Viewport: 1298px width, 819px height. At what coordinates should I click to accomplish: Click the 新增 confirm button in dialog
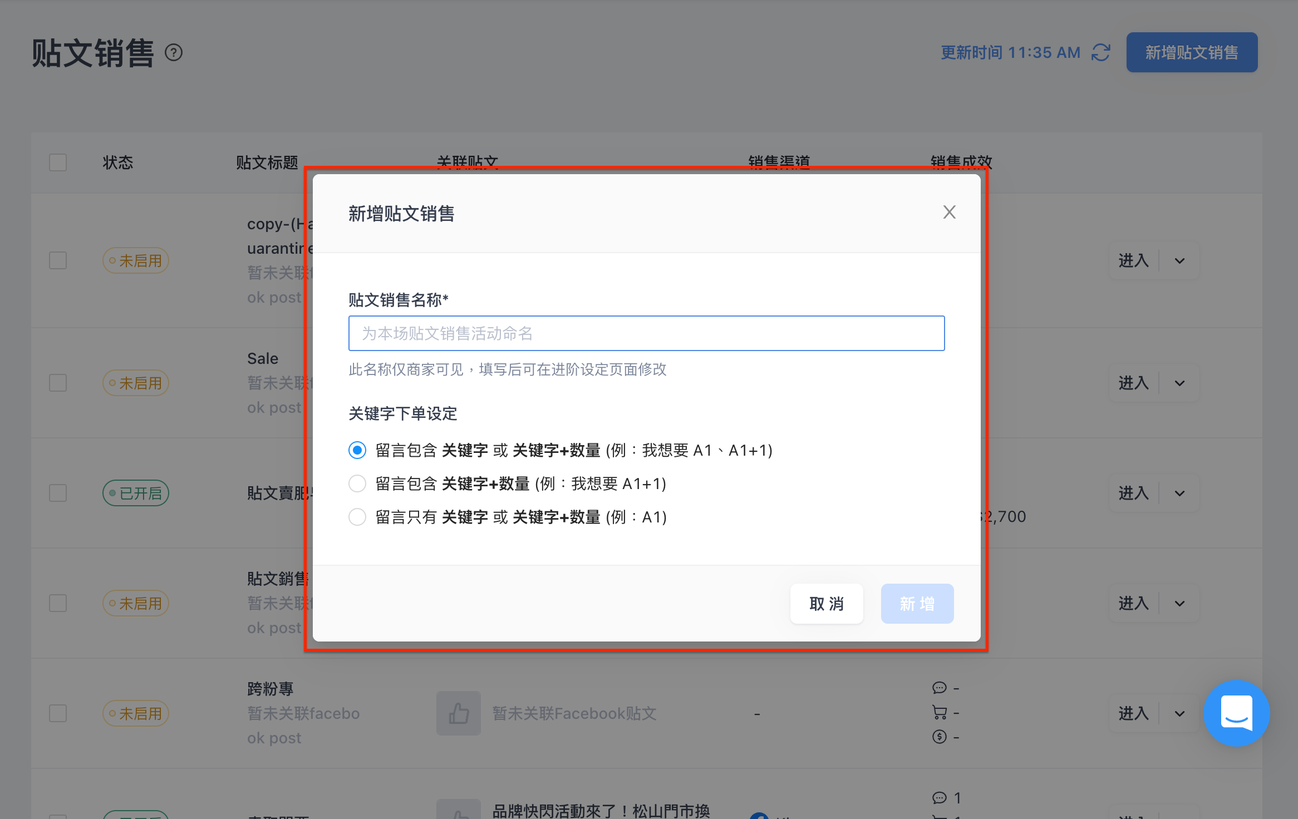[x=917, y=604]
